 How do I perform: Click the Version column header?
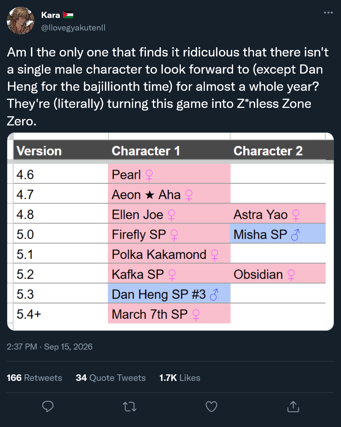[x=39, y=151]
